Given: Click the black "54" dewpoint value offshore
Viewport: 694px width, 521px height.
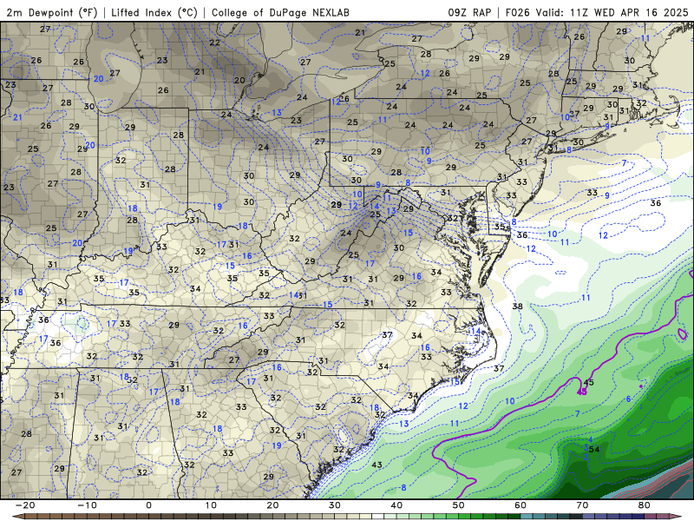Looking at the screenshot, I should point(594,449).
